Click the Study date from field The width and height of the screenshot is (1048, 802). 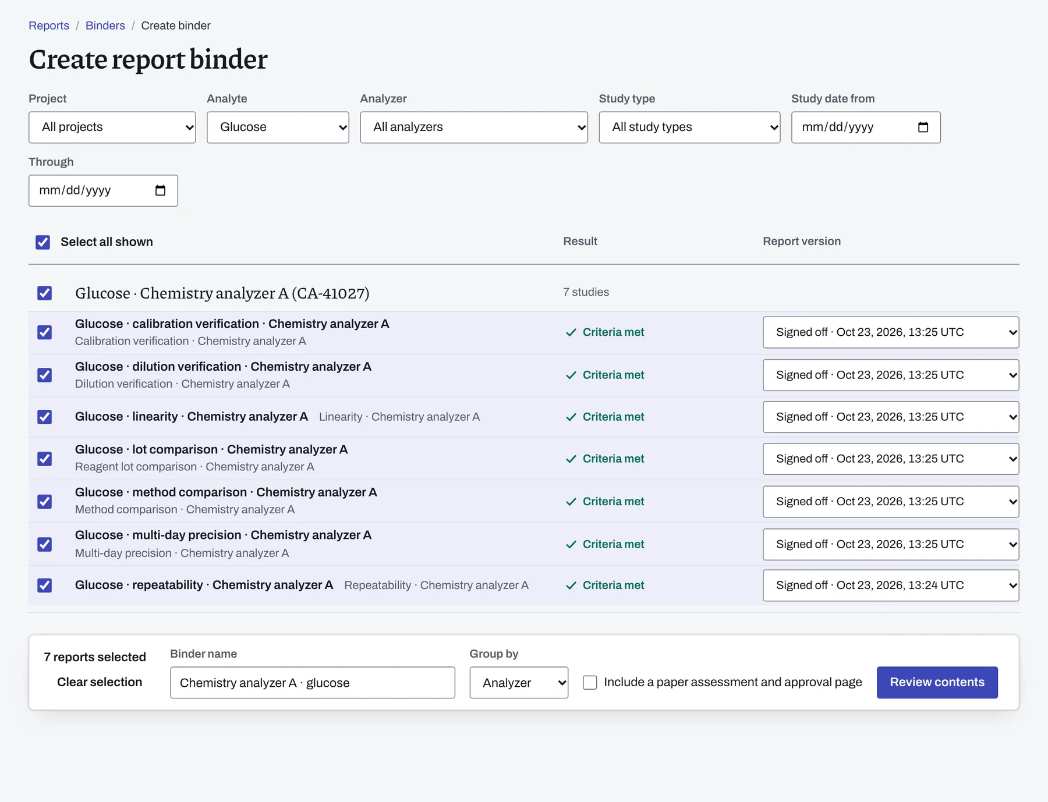[866, 127]
